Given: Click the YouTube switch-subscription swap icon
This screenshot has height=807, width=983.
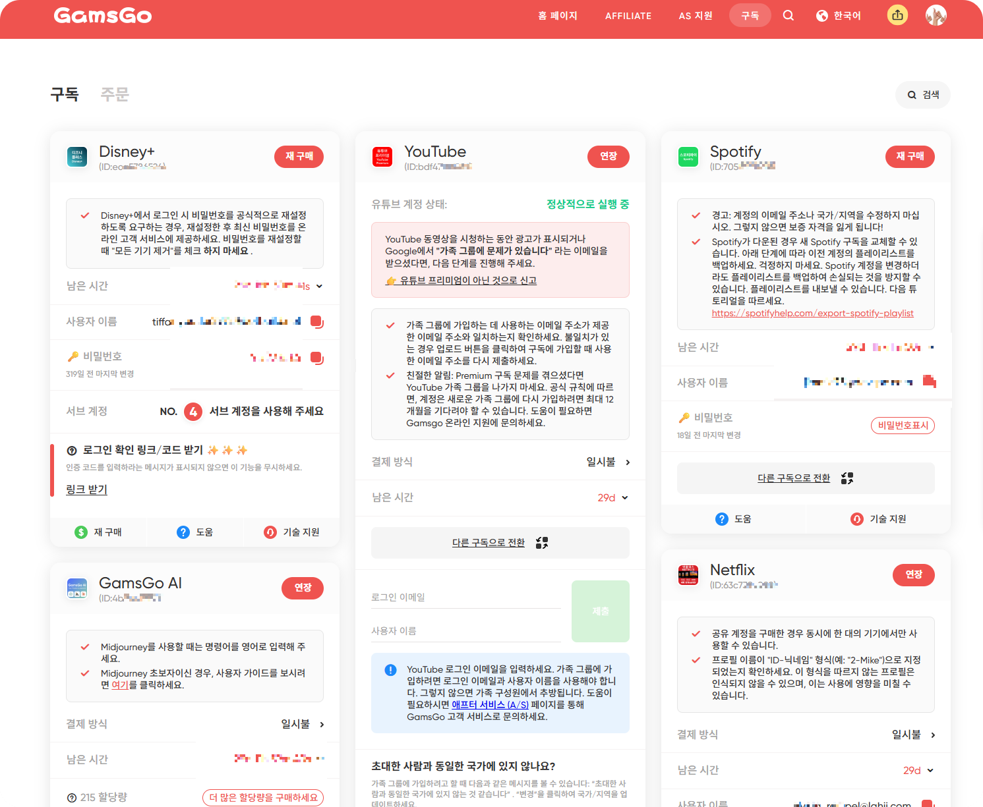Looking at the screenshot, I should tap(542, 543).
